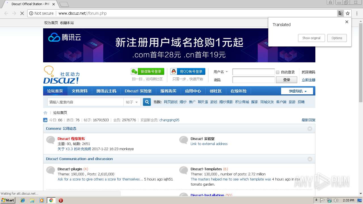Tick the 自动登录 checkbox
The height and width of the screenshot is (204, 363).
coord(278,72)
